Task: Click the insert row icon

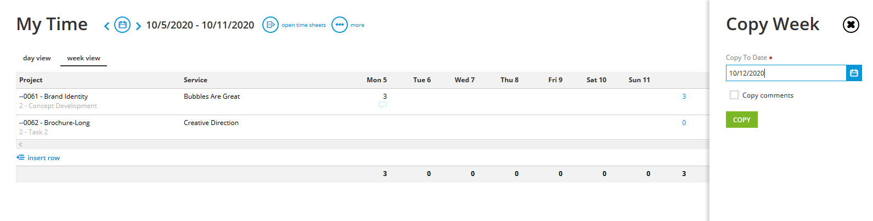Action: click(x=20, y=157)
